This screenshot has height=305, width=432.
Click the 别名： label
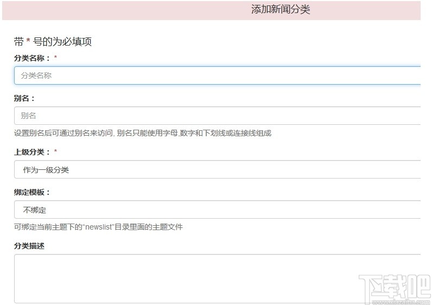(24, 98)
